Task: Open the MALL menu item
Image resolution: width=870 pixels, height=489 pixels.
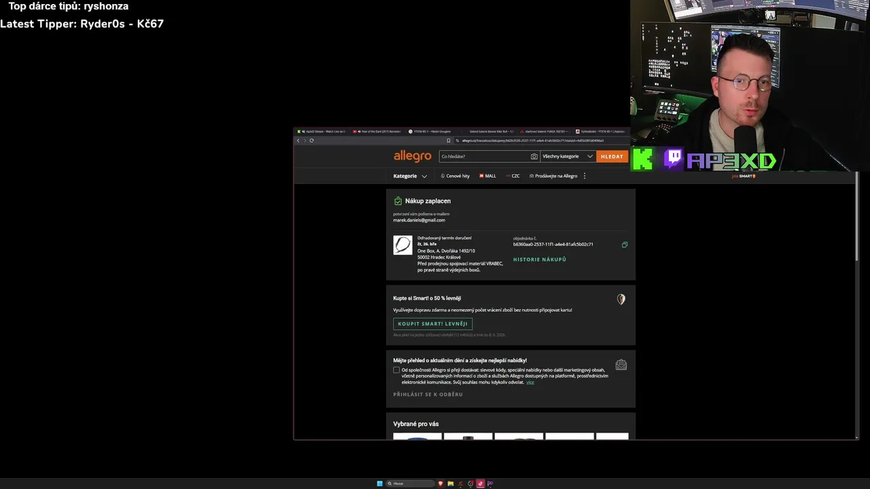Action: point(488,176)
